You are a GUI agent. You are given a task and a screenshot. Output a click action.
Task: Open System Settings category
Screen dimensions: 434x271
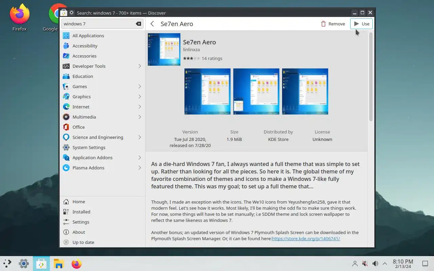(x=102, y=147)
